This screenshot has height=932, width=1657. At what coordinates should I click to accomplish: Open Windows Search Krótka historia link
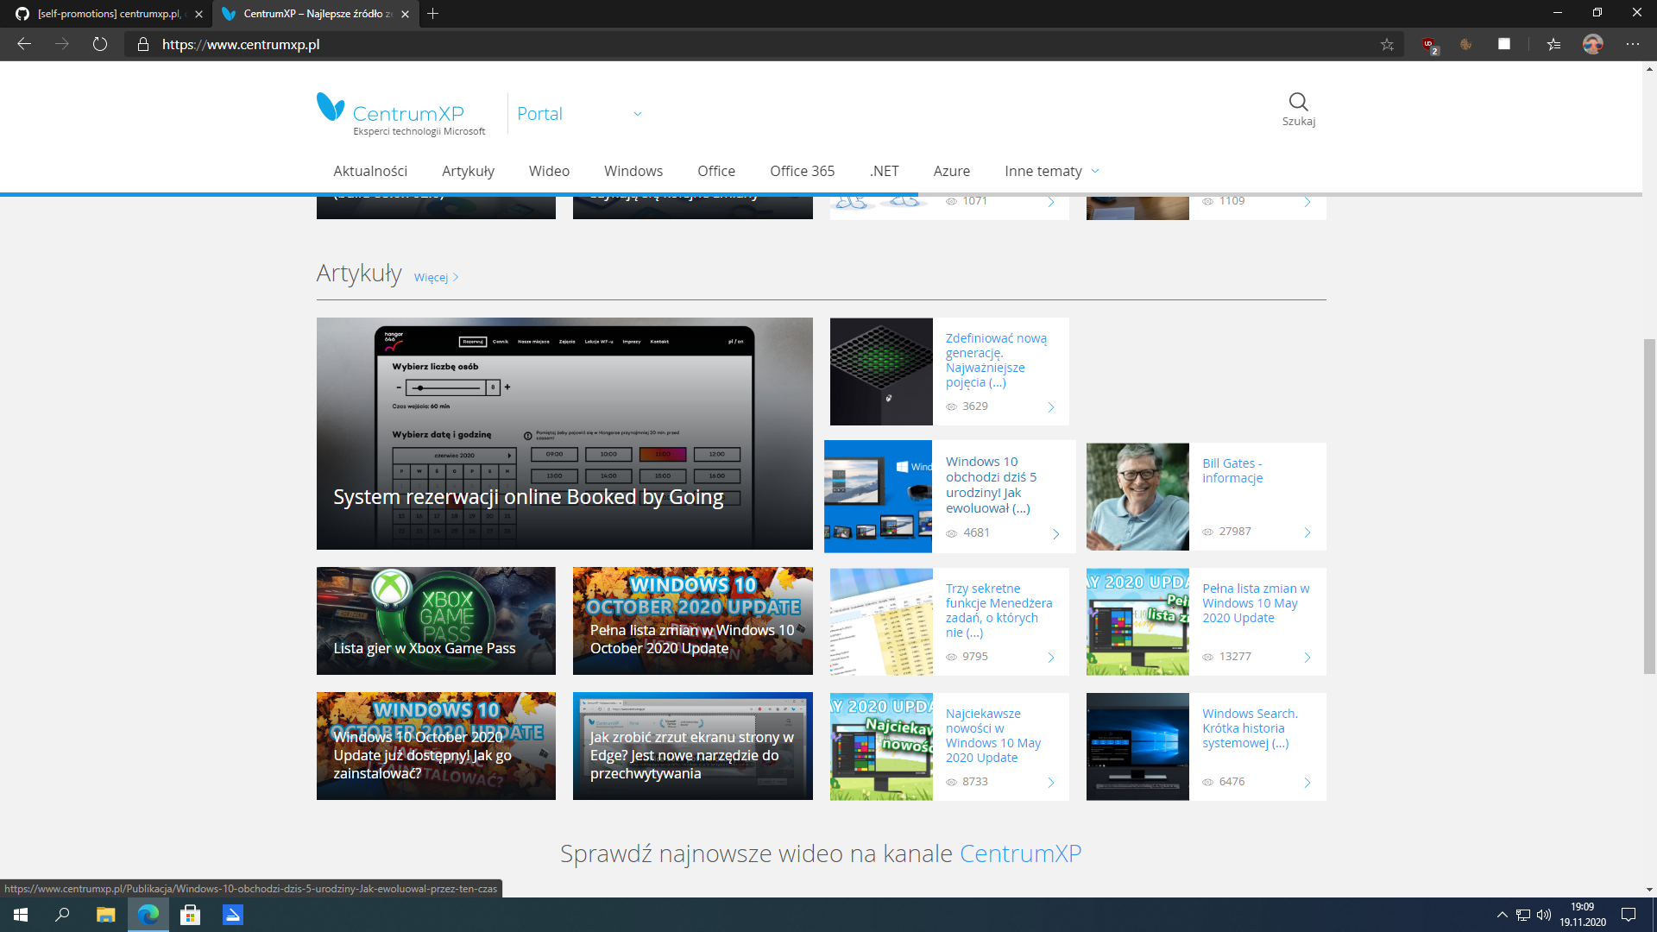tap(1250, 728)
